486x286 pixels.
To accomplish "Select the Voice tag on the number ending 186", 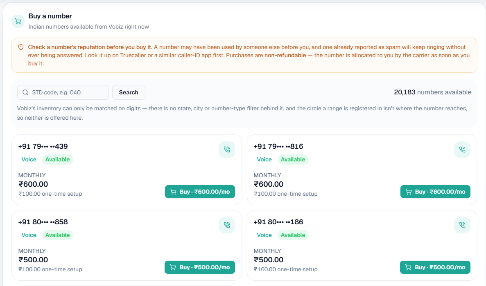I will [264, 235].
